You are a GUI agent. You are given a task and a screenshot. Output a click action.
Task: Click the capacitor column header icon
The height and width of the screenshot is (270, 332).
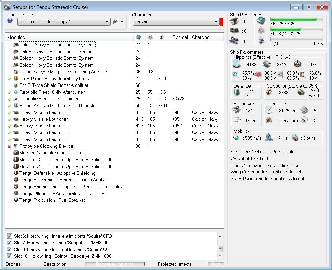point(162,37)
